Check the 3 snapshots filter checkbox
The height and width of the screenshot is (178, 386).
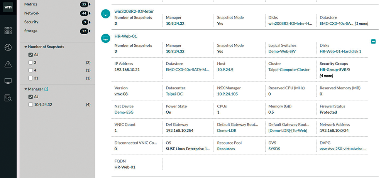pyautogui.click(x=30, y=62)
